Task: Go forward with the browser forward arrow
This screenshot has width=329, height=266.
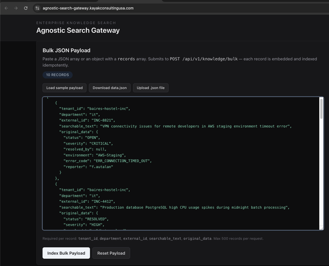Action: pos(16,8)
